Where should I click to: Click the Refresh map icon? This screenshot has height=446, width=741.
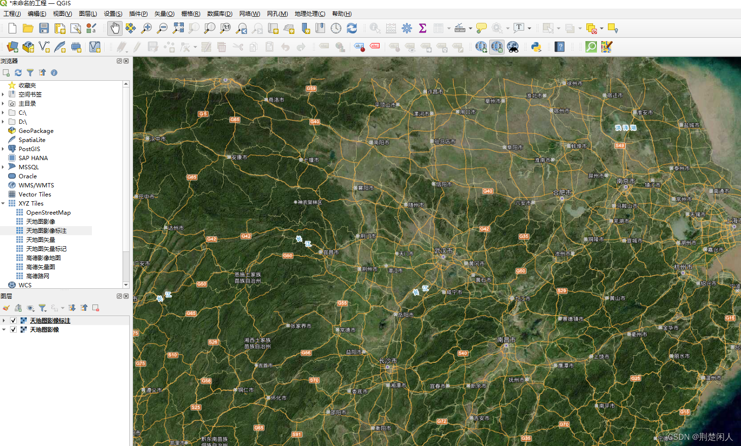coord(352,29)
